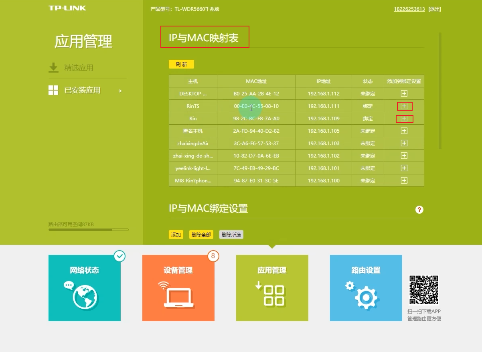Viewport: 482px width, 352px height.
Task: Open the 18226253613 account link
Action: point(409,9)
